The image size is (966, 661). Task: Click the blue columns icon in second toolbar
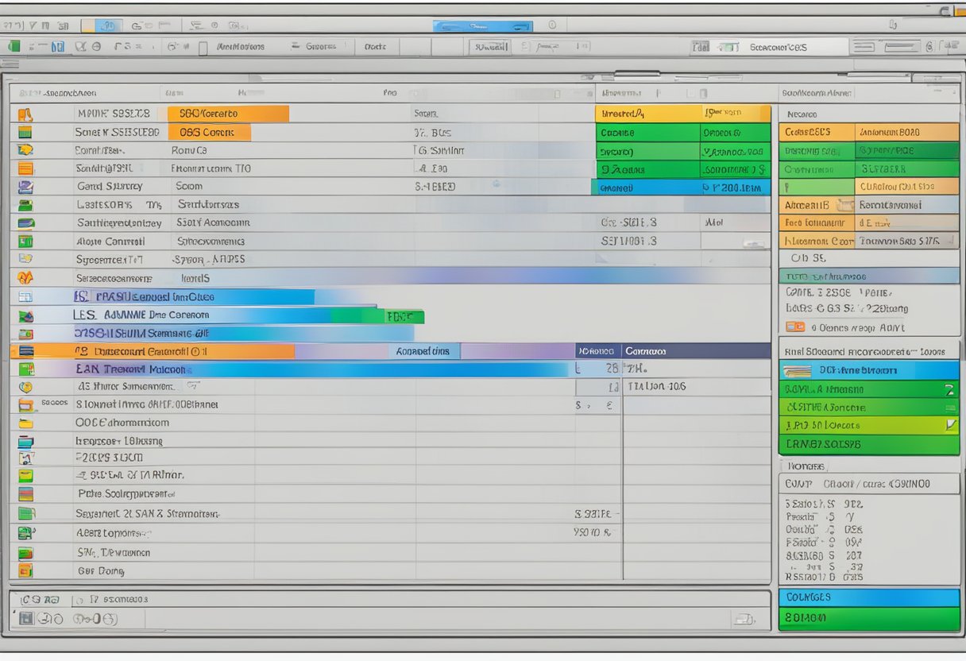pyautogui.click(x=56, y=47)
